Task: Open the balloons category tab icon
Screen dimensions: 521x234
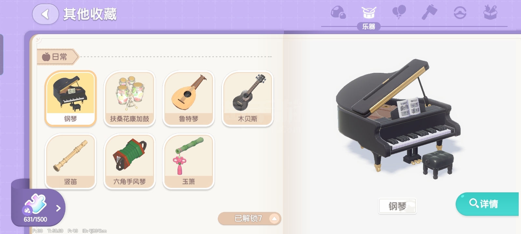Action: tap(399, 12)
